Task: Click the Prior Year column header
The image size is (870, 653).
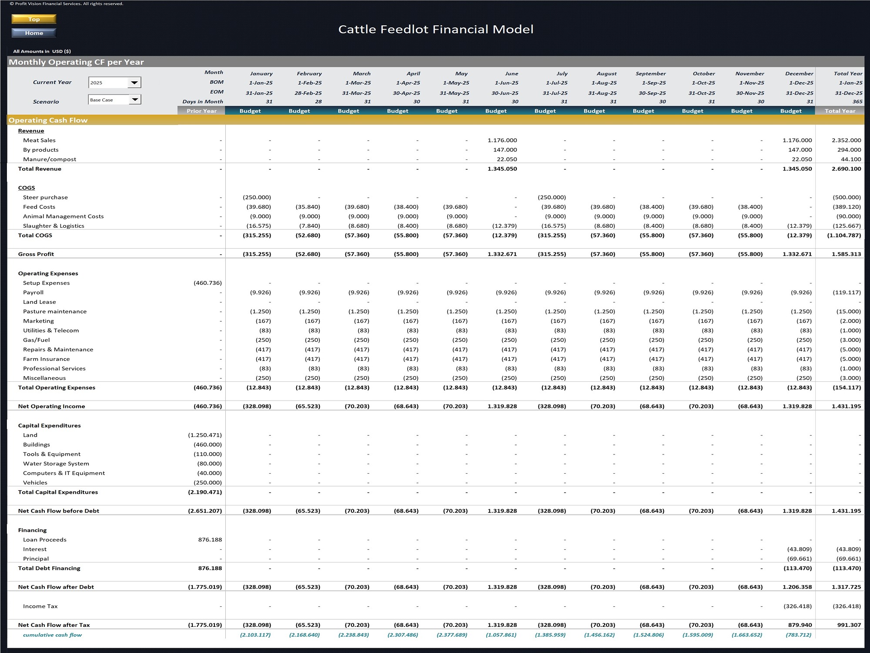Action: tap(201, 111)
